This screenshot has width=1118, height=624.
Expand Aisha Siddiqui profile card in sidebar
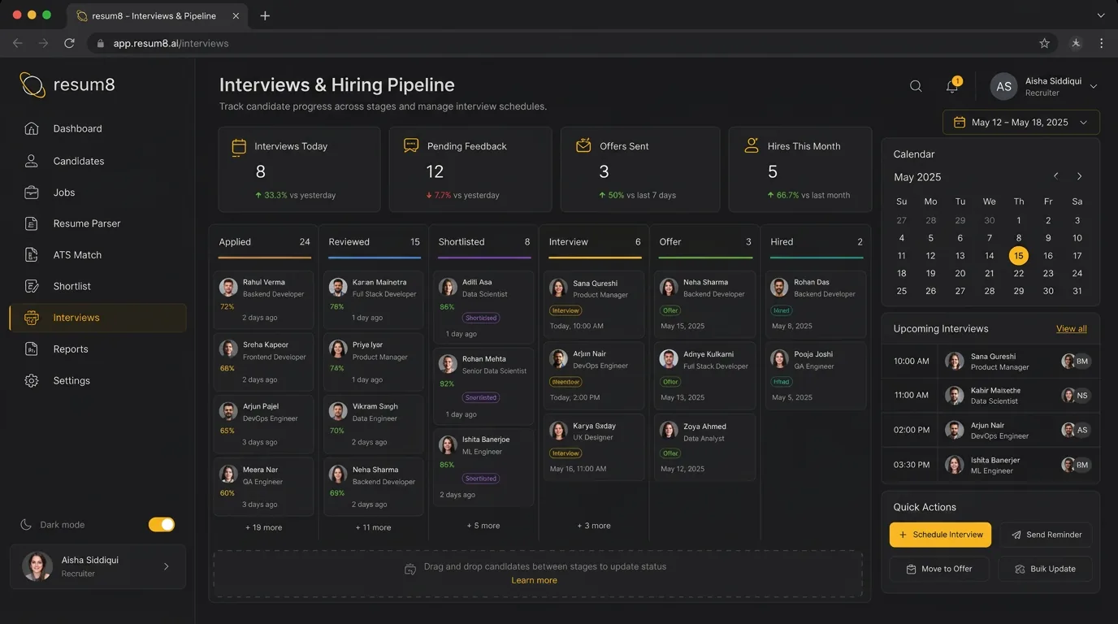[97, 566]
